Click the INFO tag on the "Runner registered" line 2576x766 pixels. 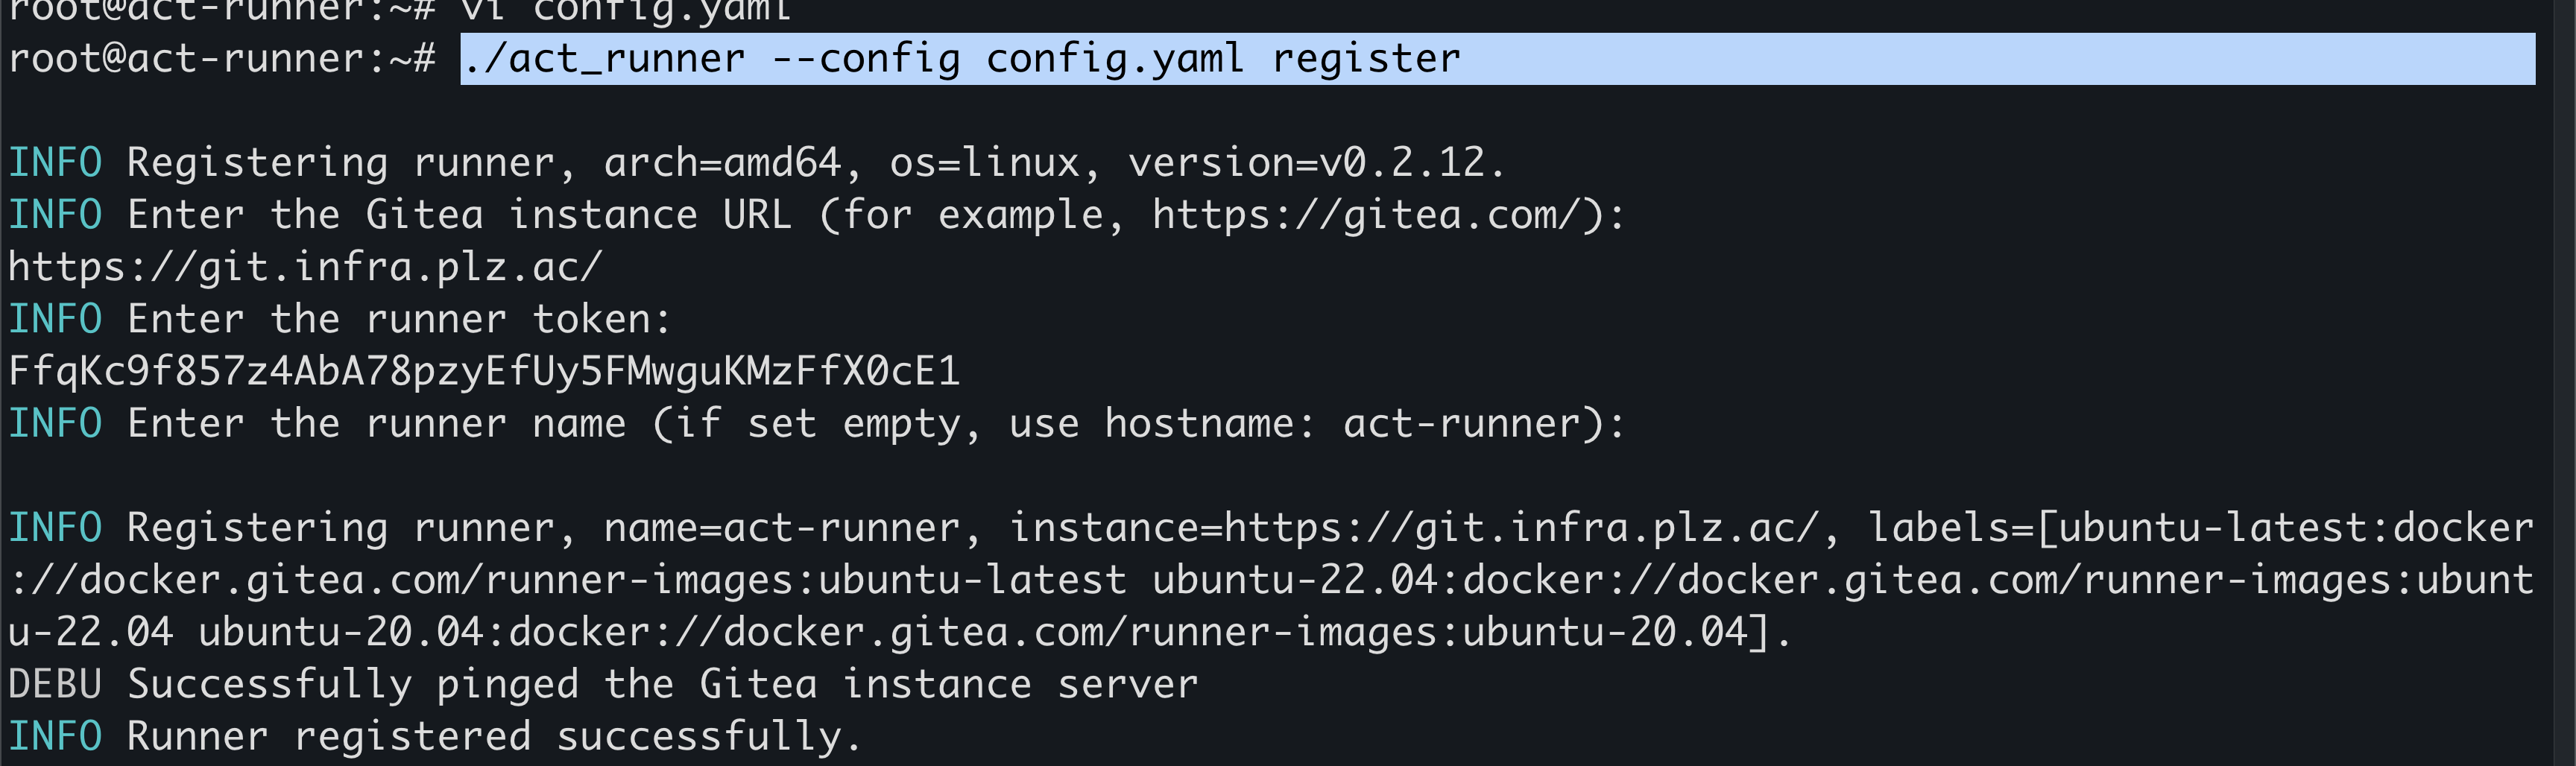tap(55, 737)
